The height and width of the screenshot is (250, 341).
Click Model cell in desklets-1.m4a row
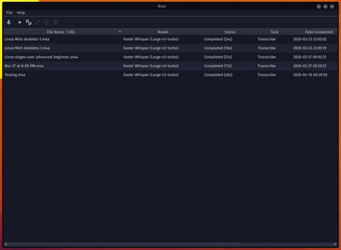pyautogui.click(x=162, y=39)
